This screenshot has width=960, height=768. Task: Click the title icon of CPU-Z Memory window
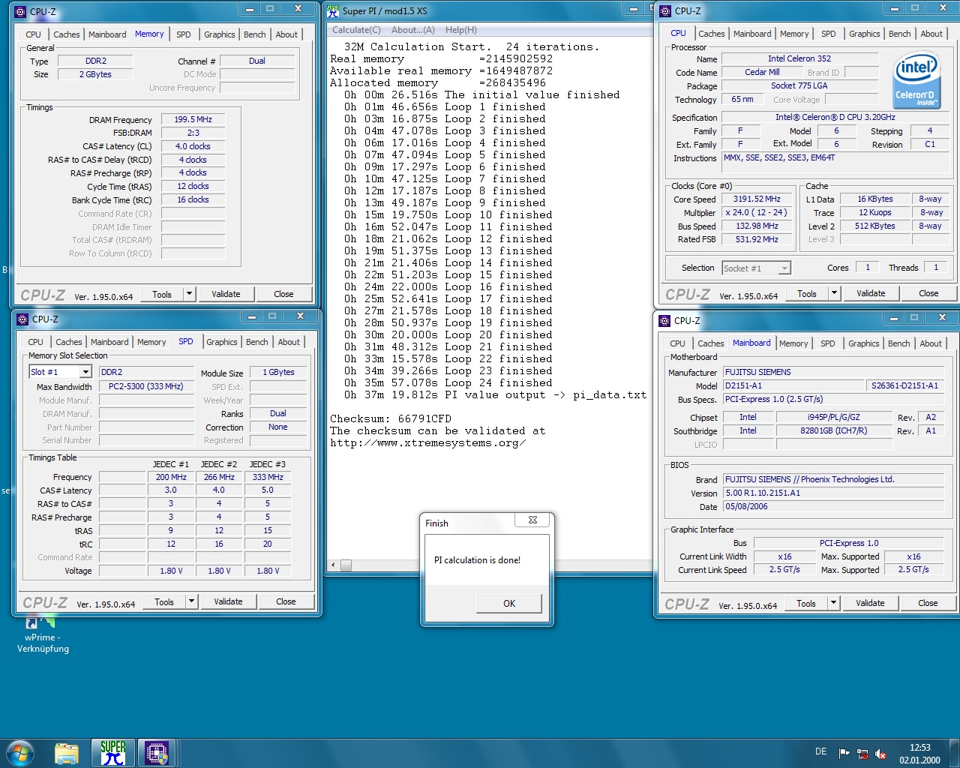21,11
